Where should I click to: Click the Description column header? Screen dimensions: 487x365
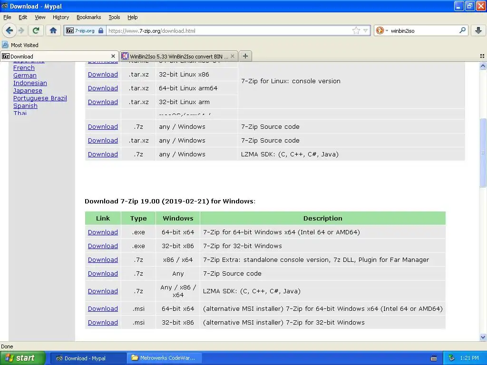pyautogui.click(x=323, y=218)
